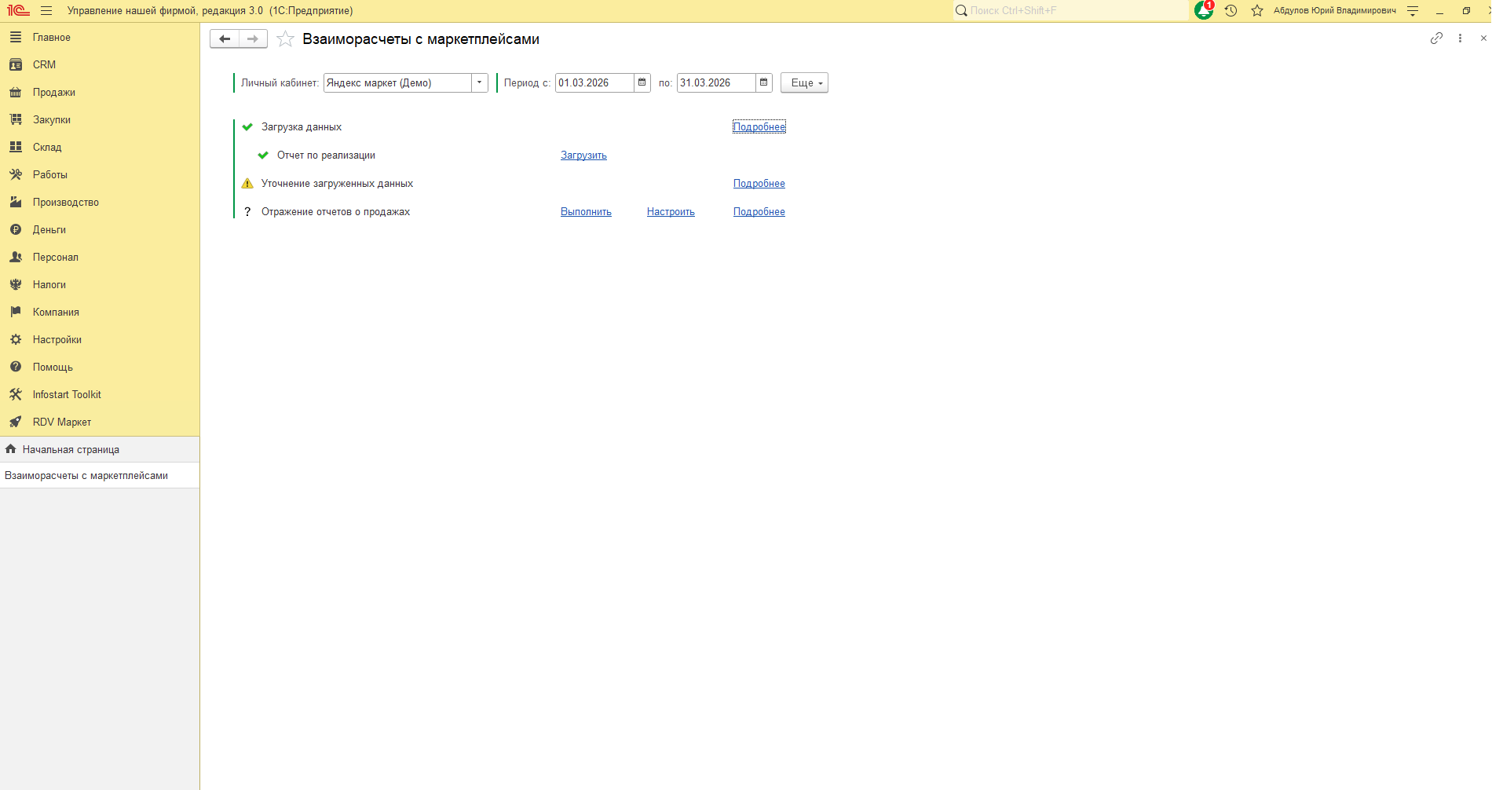Click the Склад section icon
This screenshot has width=1492, height=790.
(16, 147)
